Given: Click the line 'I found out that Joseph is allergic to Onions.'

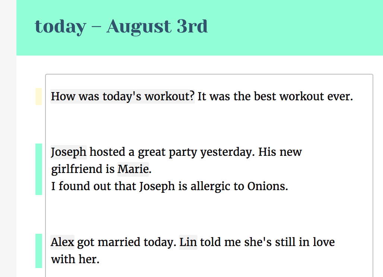Looking at the screenshot, I should pyautogui.click(x=170, y=186).
